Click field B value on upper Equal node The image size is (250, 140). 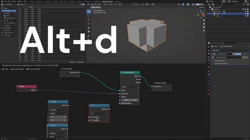(58, 120)
